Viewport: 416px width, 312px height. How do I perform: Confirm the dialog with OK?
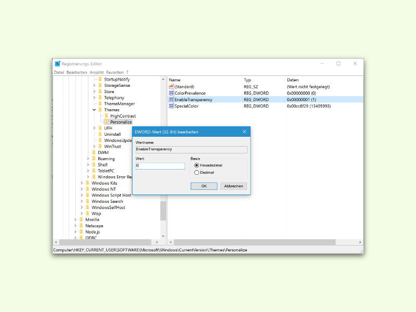pyautogui.click(x=204, y=186)
